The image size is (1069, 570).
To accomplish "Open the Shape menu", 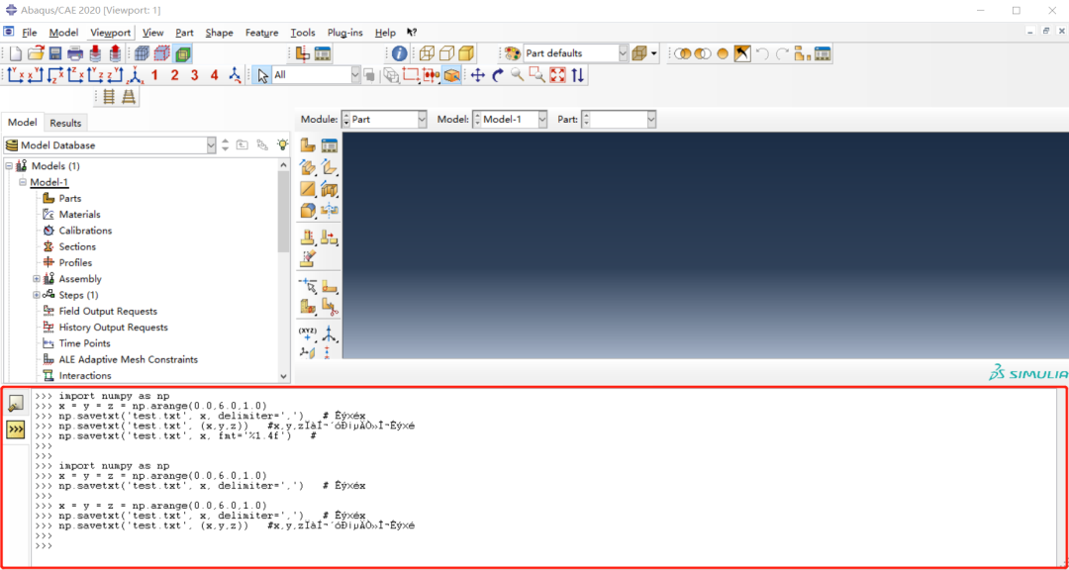I will point(219,32).
